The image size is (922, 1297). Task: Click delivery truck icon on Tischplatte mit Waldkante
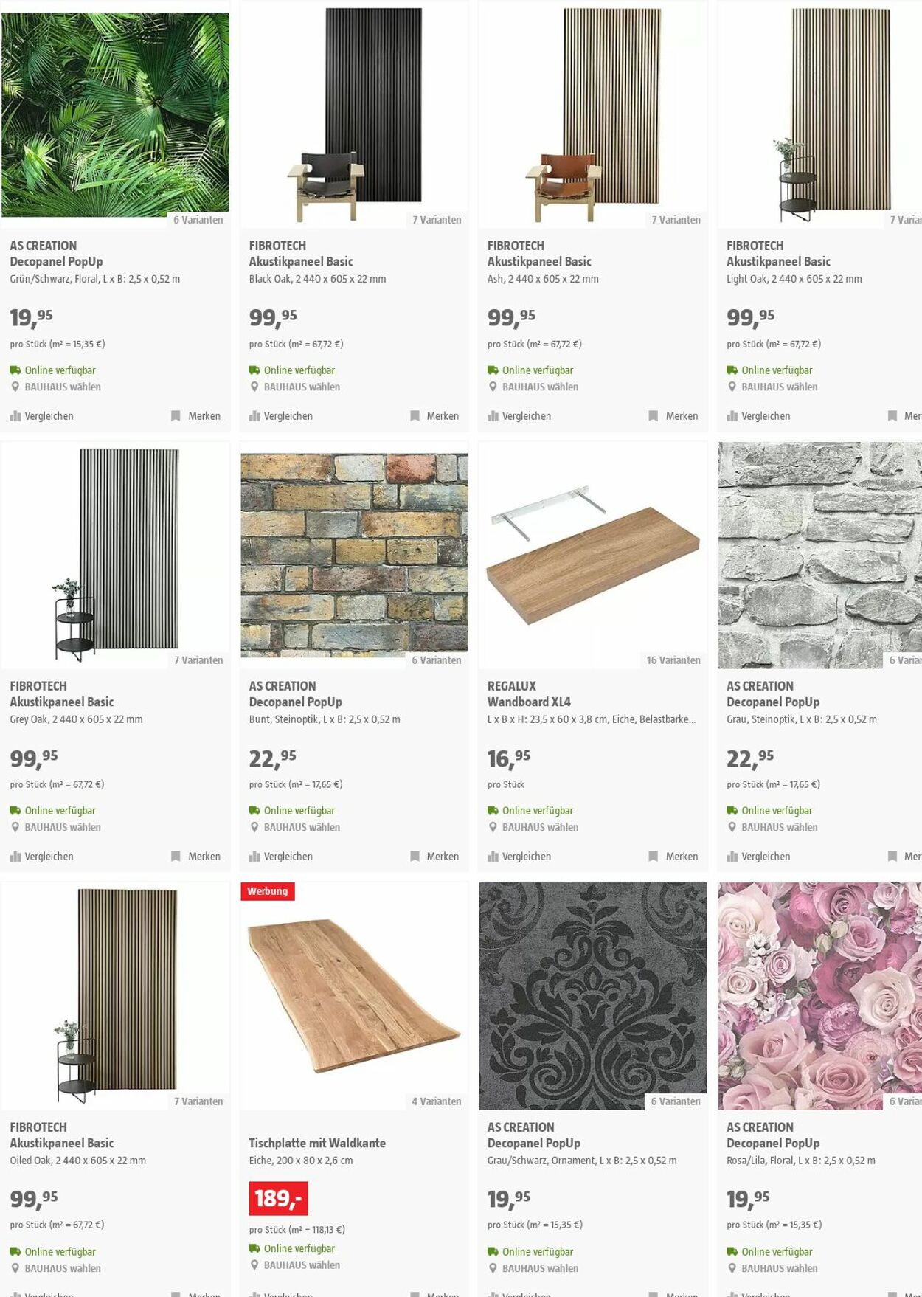(x=254, y=1248)
